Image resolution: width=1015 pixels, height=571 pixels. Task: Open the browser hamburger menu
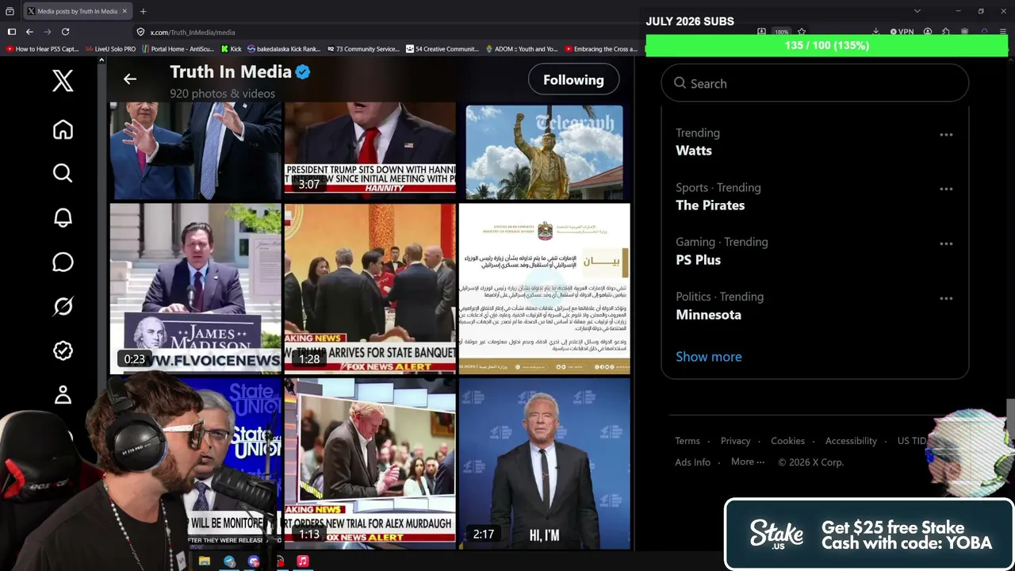(x=1003, y=32)
